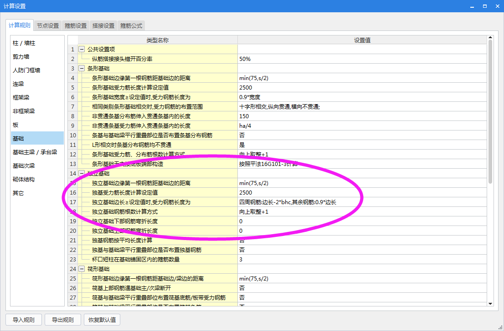Select row label 独基钢筋按平均长度计算
This screenshot has height=331, width=504.
pos(122,240)
